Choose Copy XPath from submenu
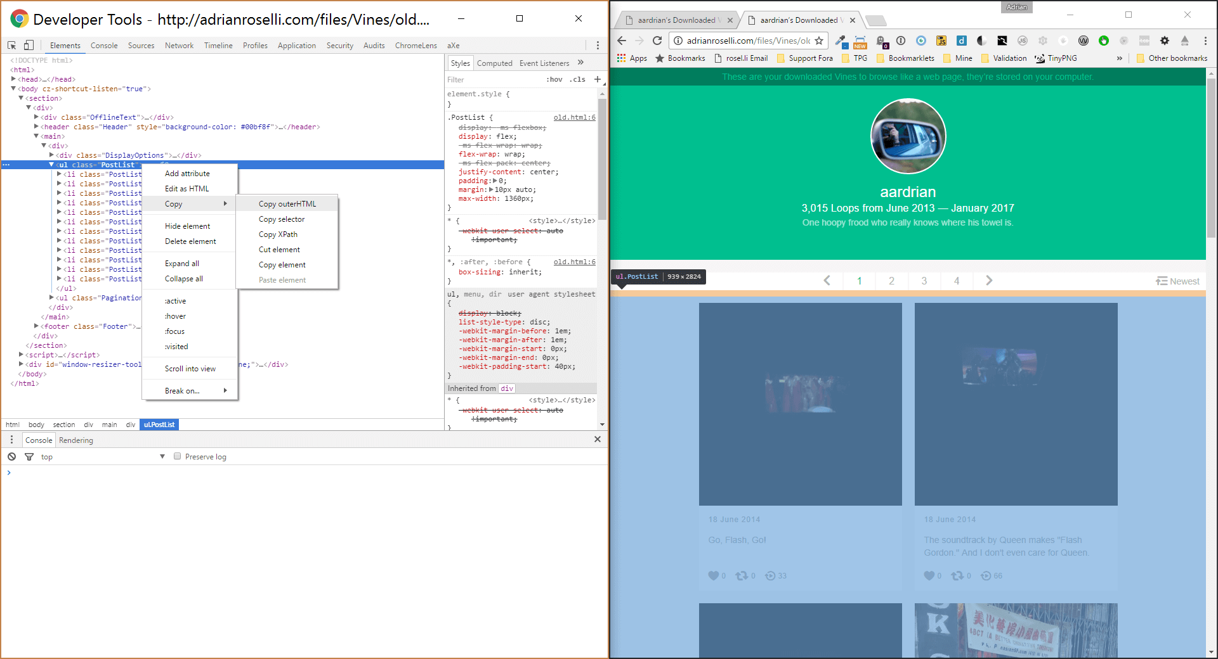1218x659 pixels. tap(287, 234)
